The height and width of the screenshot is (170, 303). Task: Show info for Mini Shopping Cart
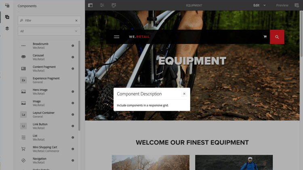coord(73,149)
